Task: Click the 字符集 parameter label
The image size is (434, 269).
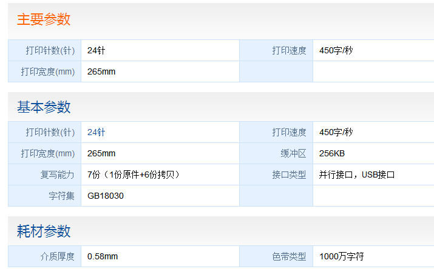Action: pos(61,196)
